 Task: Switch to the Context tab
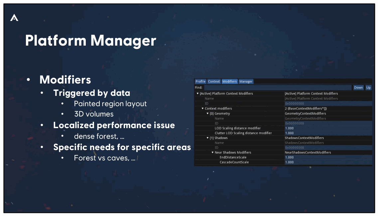214,82
